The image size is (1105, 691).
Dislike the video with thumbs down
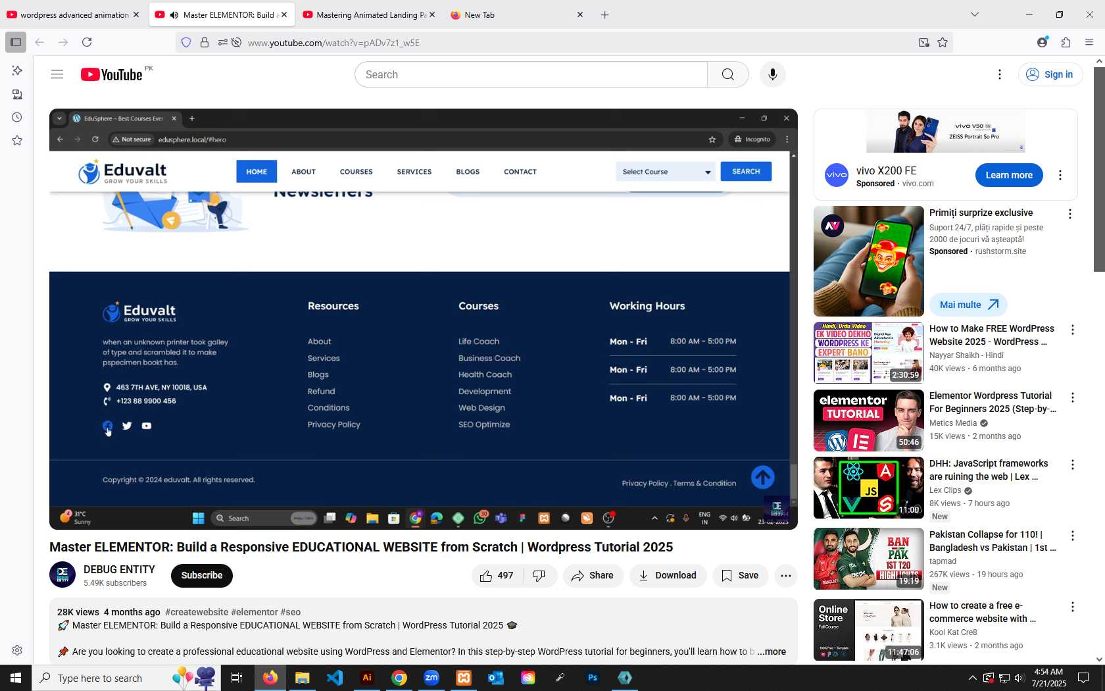pyautogui.click(x=539, y=576)
